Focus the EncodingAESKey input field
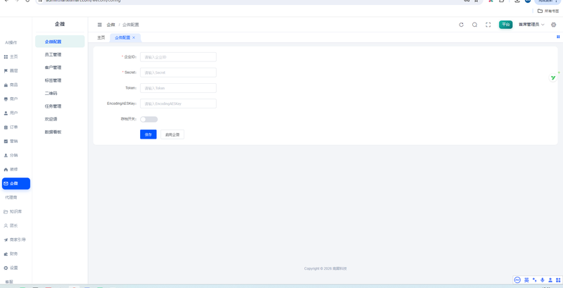 (178, 104)
